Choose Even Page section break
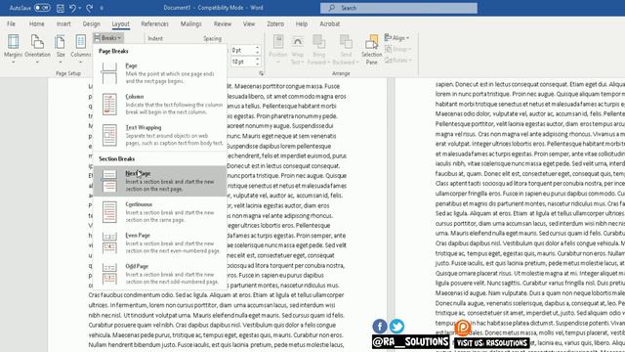This screenshot has width=625, height=352. coord(160,243)
